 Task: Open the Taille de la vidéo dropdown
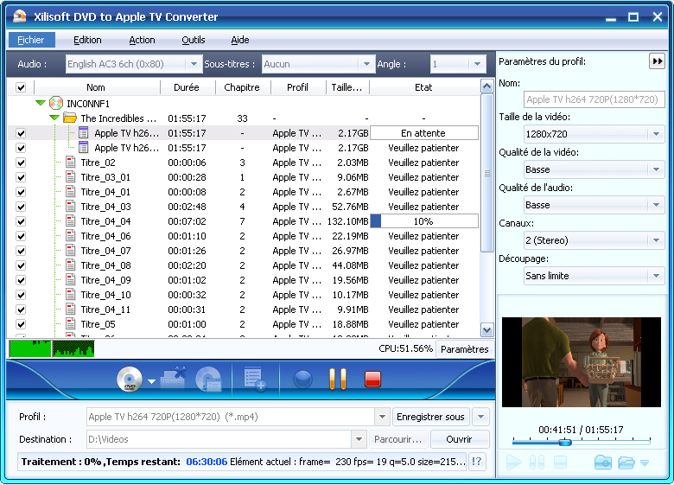656,134
